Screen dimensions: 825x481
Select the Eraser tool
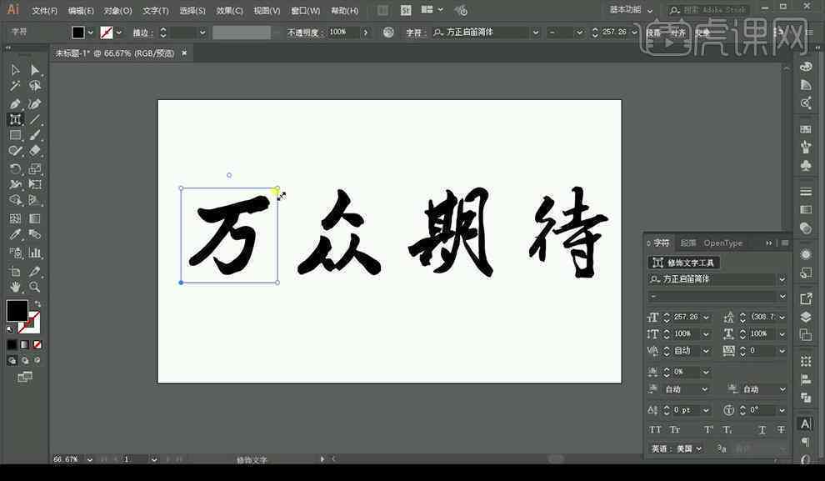click(x=35, y=151)
